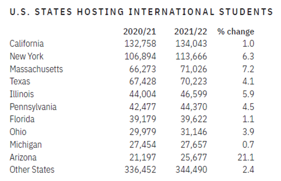The image size is (281, 181).
Task: Click Massachusetts' 7.2 percent change value
Action: [x=248, y=69]
